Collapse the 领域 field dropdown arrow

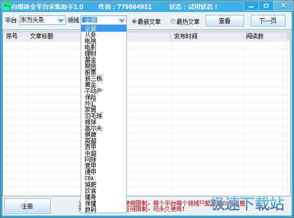pyautogui.click(x=122, y=21)
